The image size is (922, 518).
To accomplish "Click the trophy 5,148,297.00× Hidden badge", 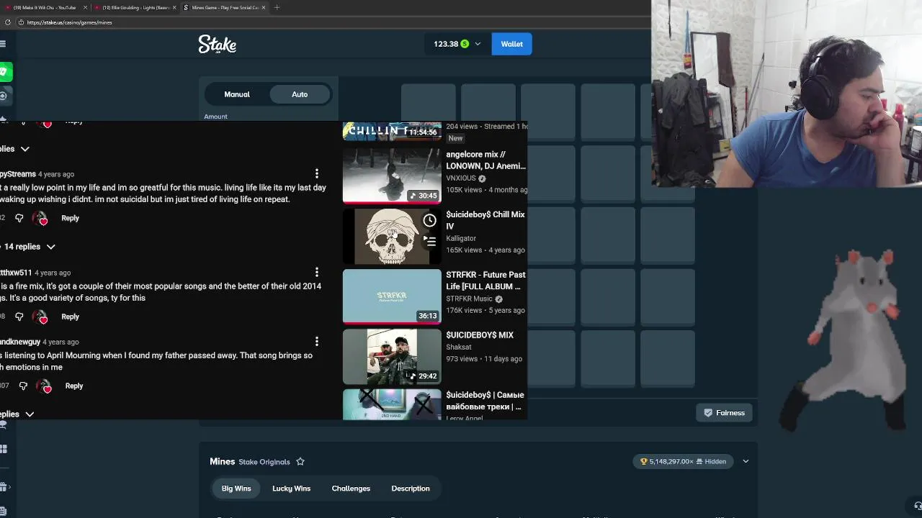I will pyautogui.click(x=684, y=461).
